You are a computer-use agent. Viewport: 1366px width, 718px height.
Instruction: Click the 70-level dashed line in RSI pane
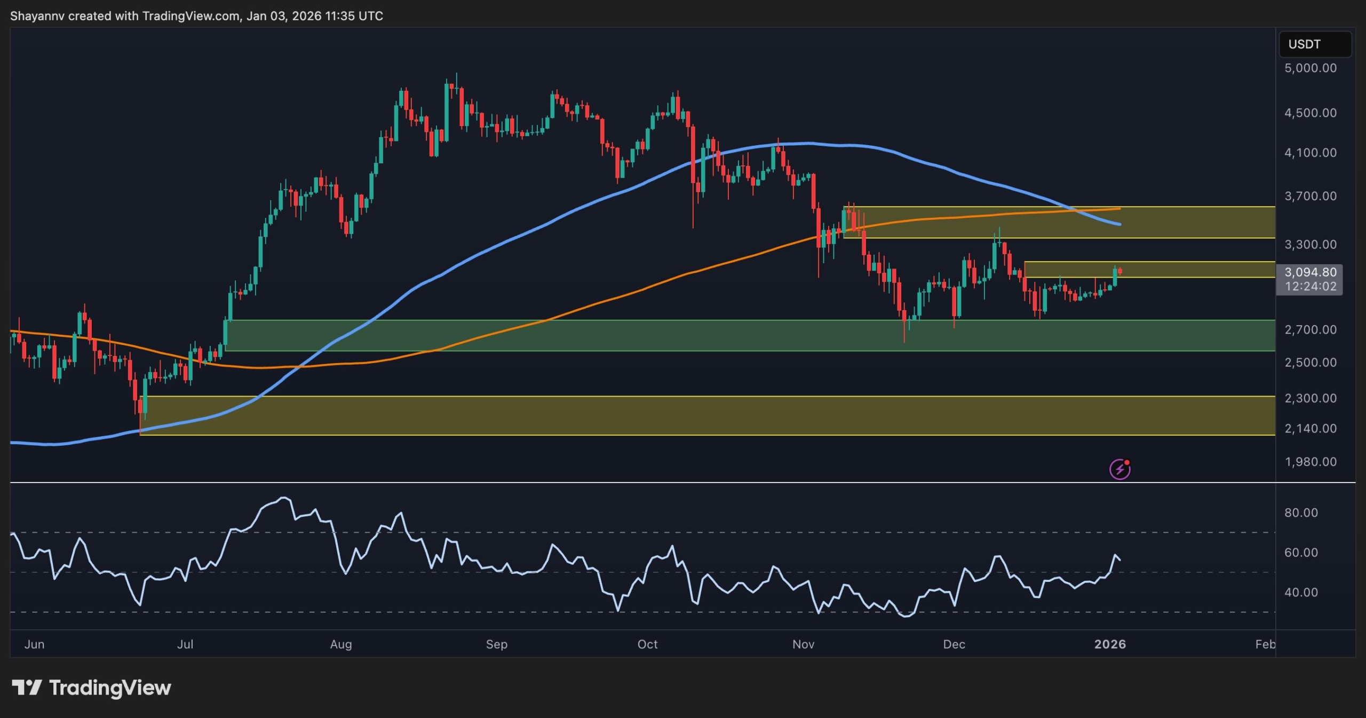click(x=640, y=531)
